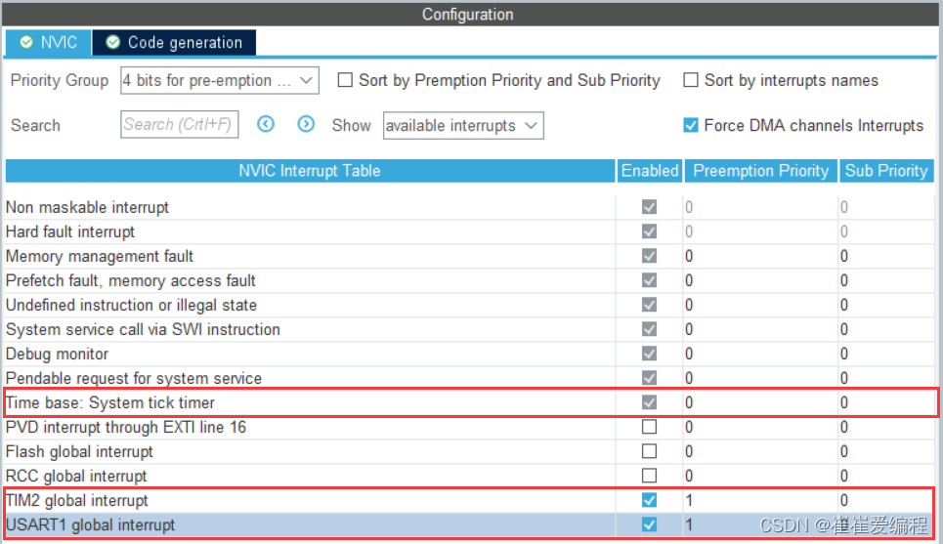This screenshot has height=544, width=943.
Task: Enable Flash global interrupt checkbox
Action: [649, 451]
